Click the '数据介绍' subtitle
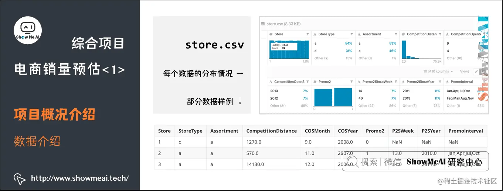This screenshot has width=503, height=191. [x=37, y=141]
